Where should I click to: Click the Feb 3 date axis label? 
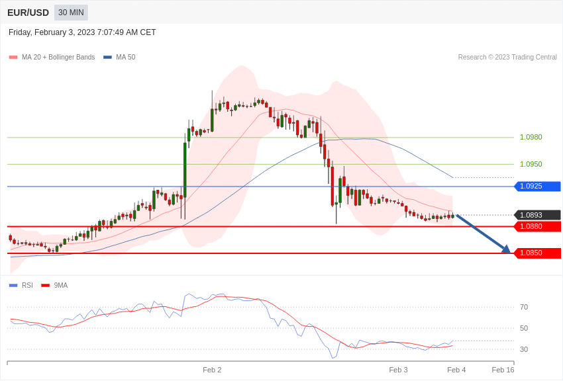coord(398,370)
